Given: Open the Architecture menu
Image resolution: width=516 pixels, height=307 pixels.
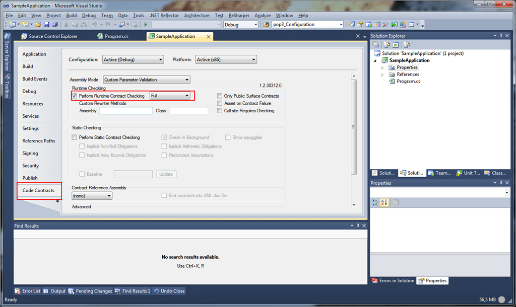Looking at the screenshot, I should 197,16.
